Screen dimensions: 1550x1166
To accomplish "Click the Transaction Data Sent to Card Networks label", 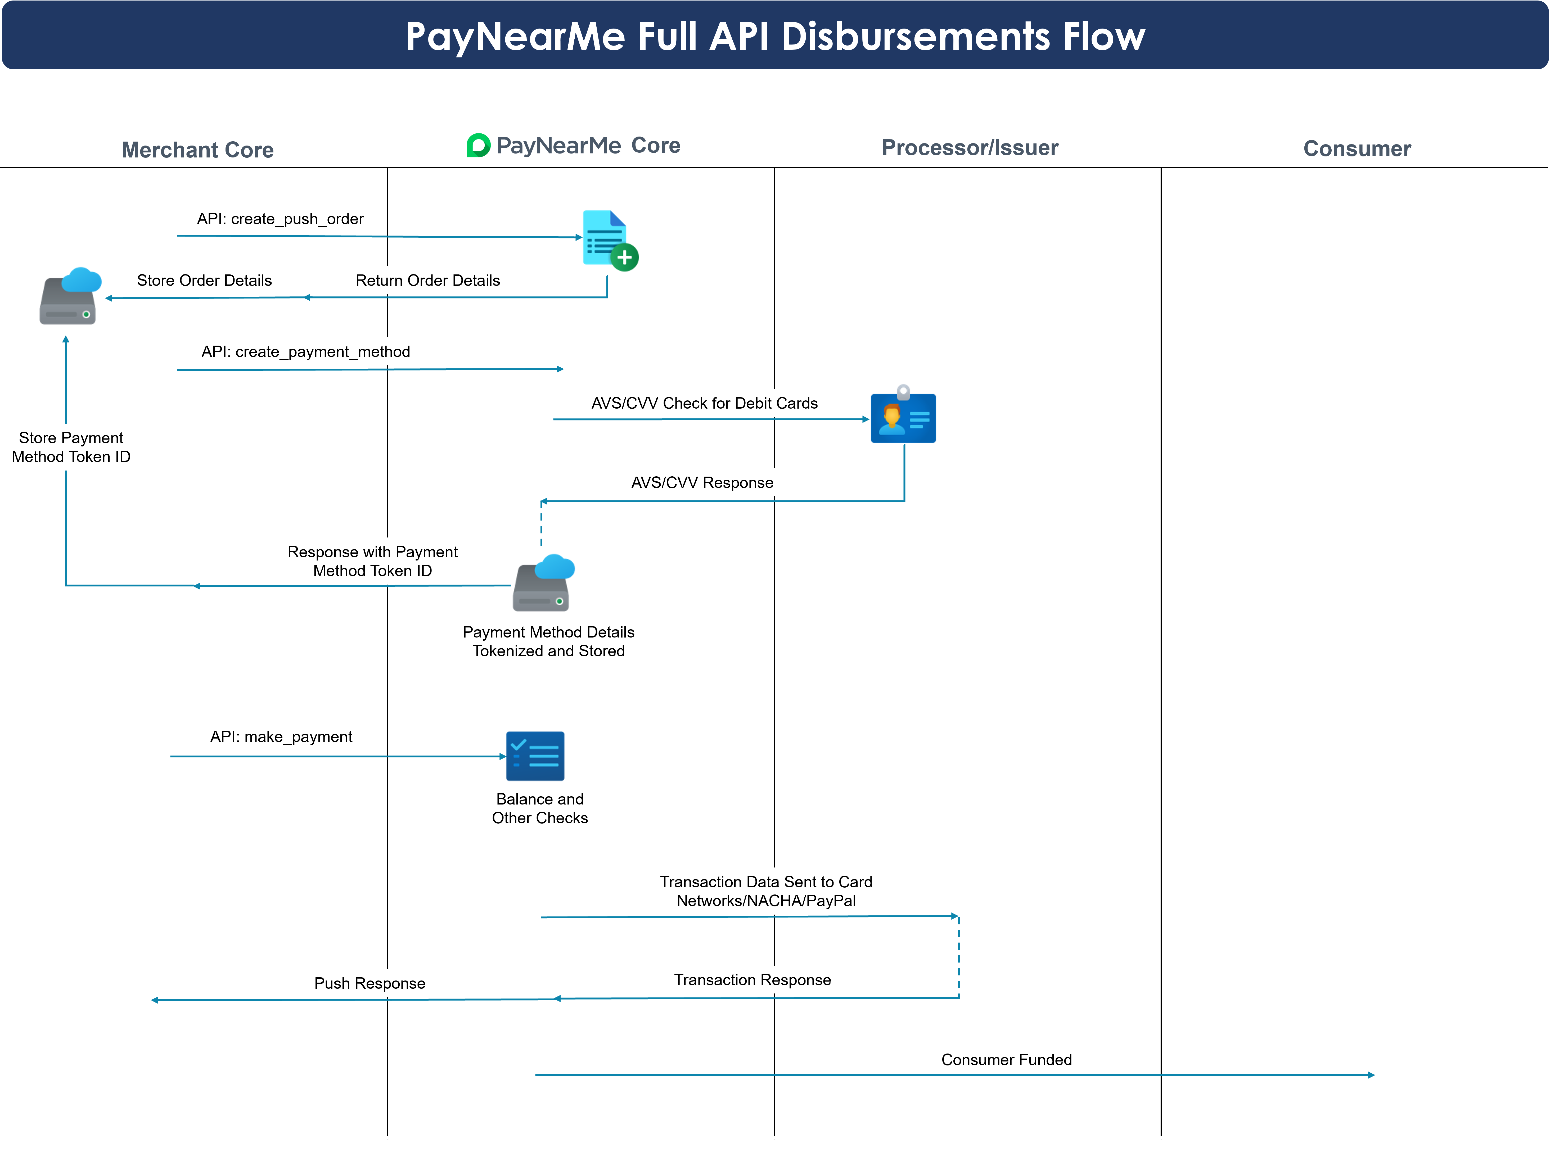I will tap(766, 891).
